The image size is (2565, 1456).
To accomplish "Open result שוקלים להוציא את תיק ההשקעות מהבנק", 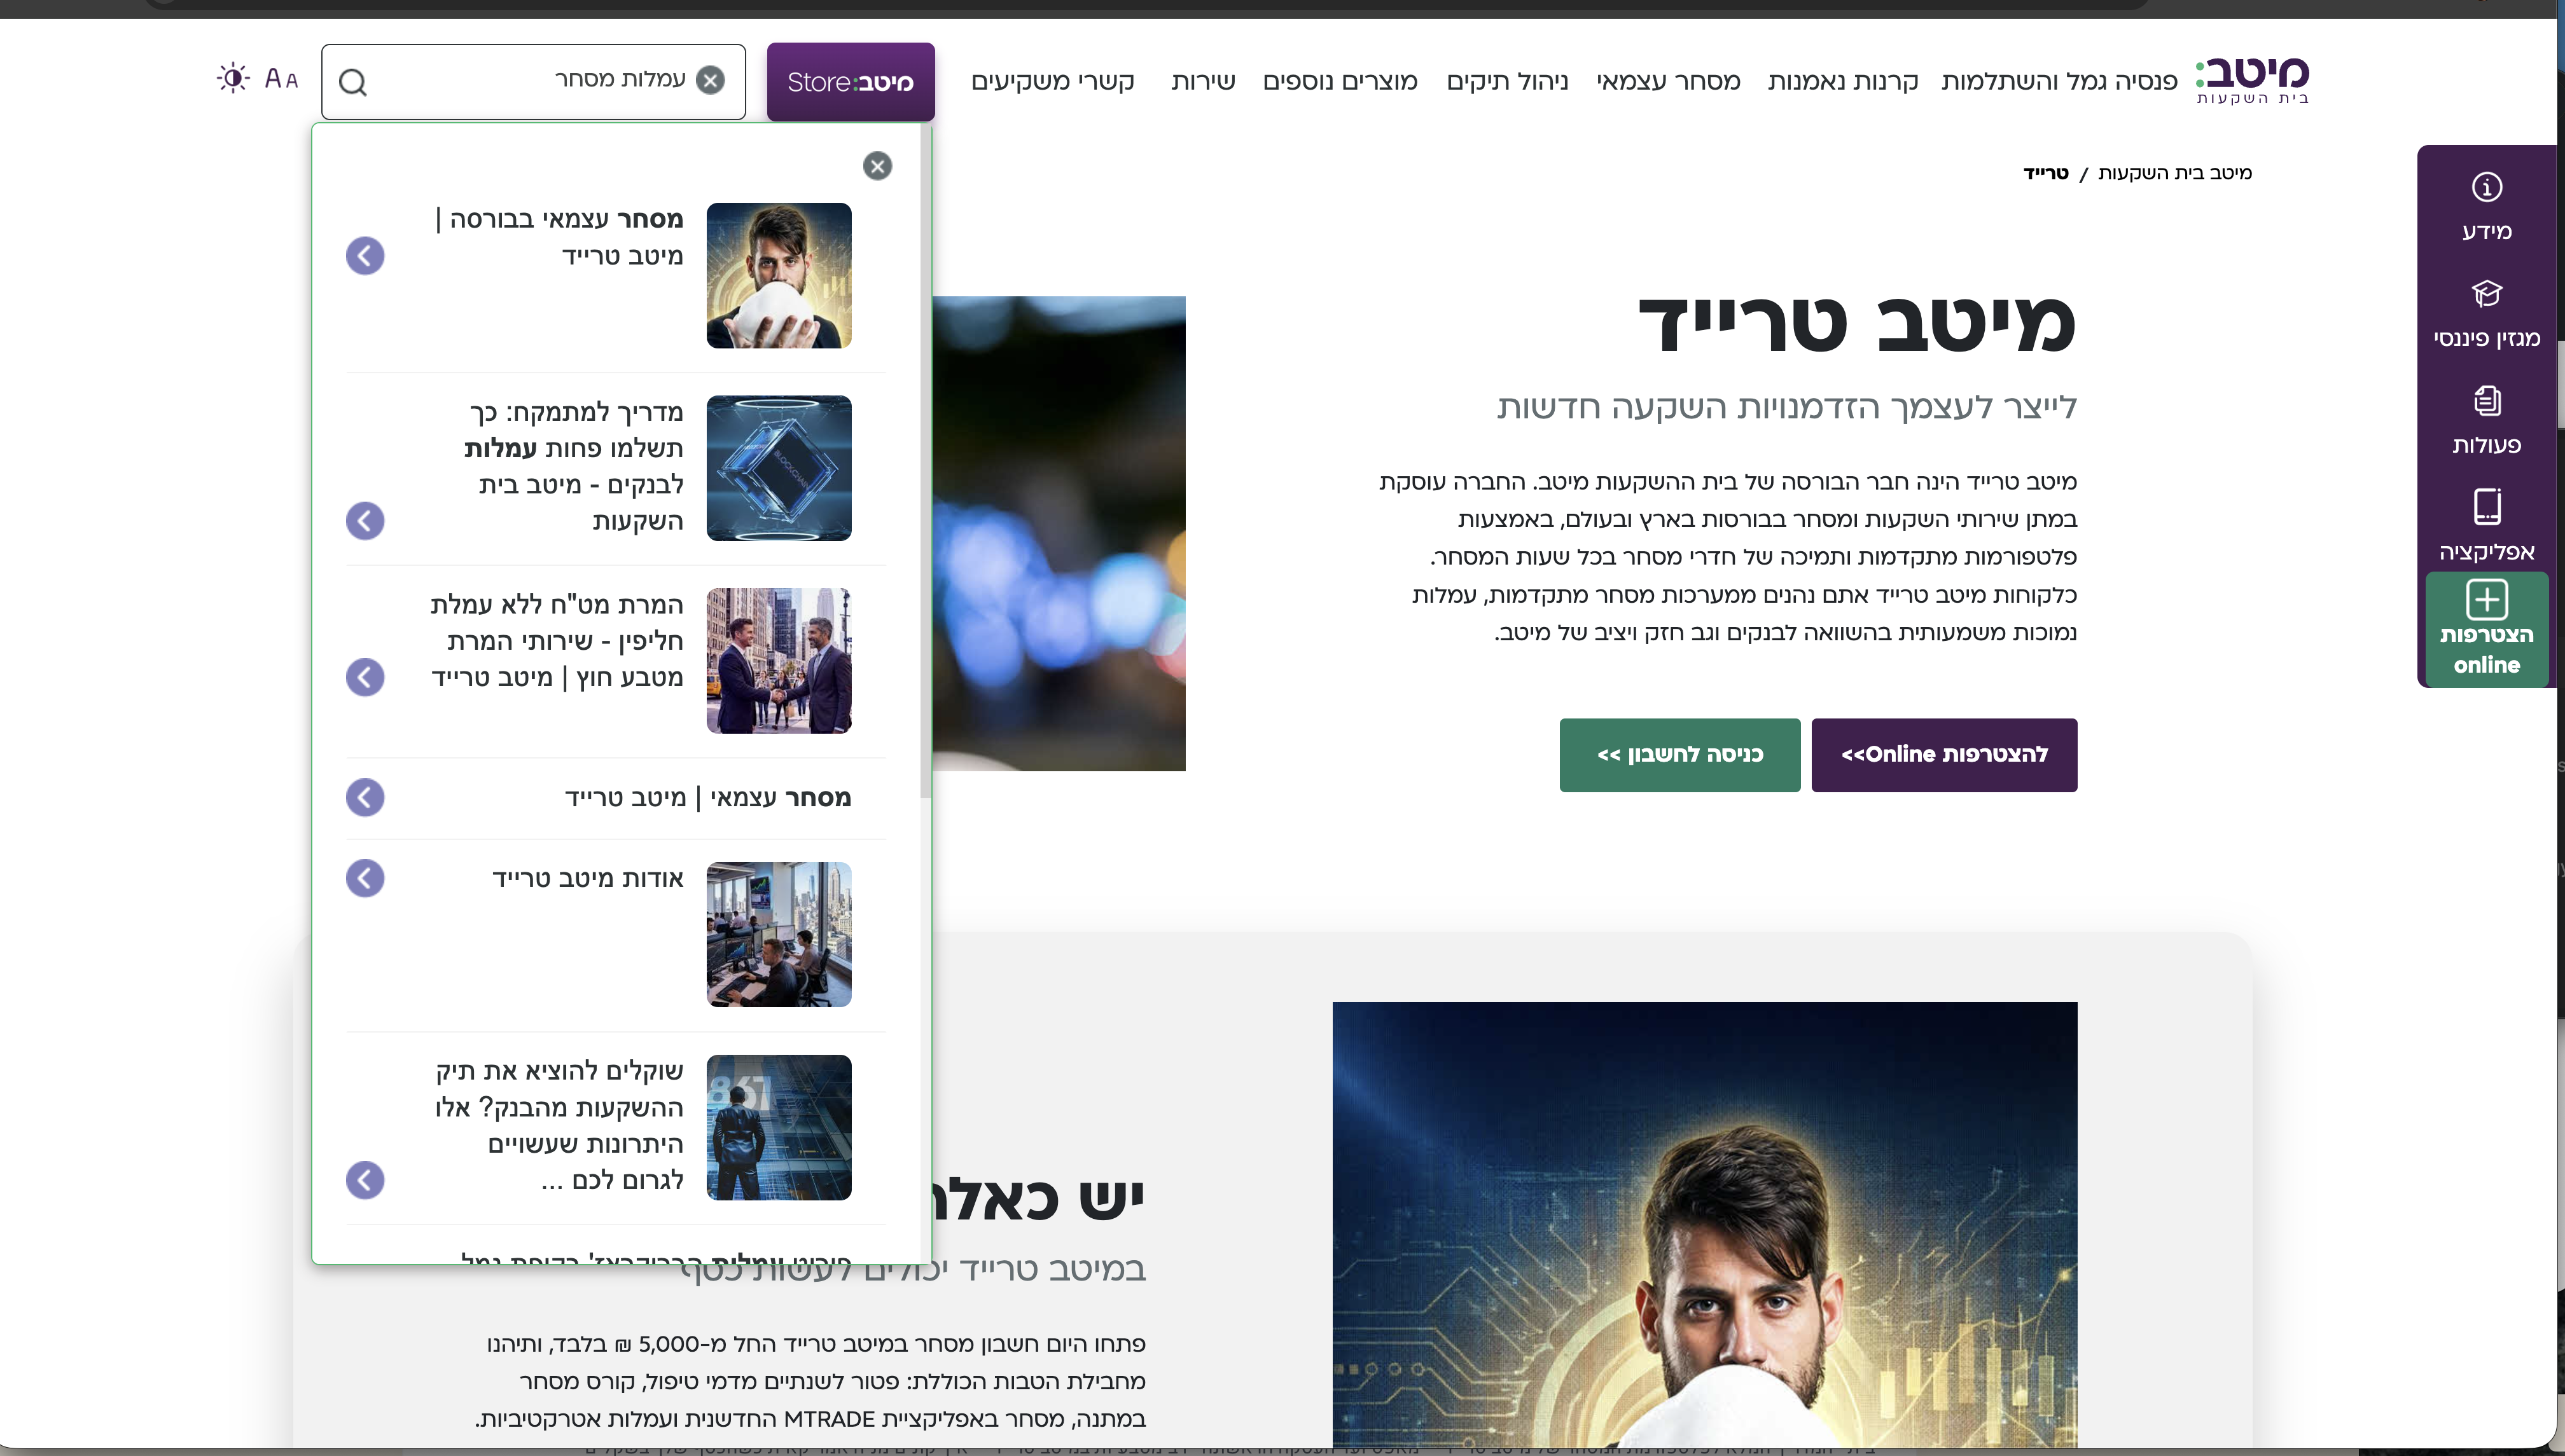I will click(559, 1126).
